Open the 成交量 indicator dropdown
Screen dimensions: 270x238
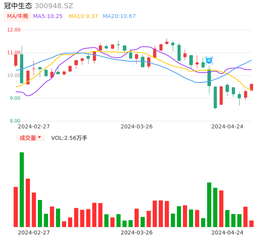click(x=30, y=138)
